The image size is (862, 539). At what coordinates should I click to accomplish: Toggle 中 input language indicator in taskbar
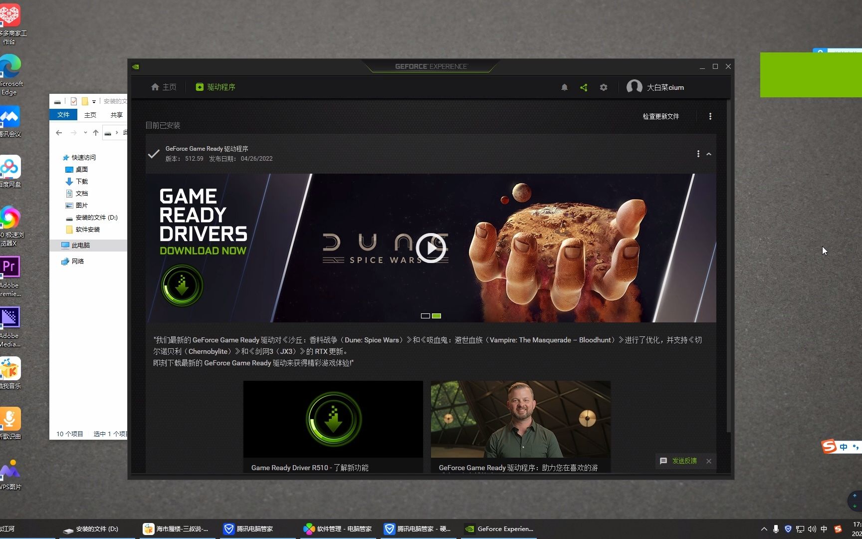tap(824, 529)
